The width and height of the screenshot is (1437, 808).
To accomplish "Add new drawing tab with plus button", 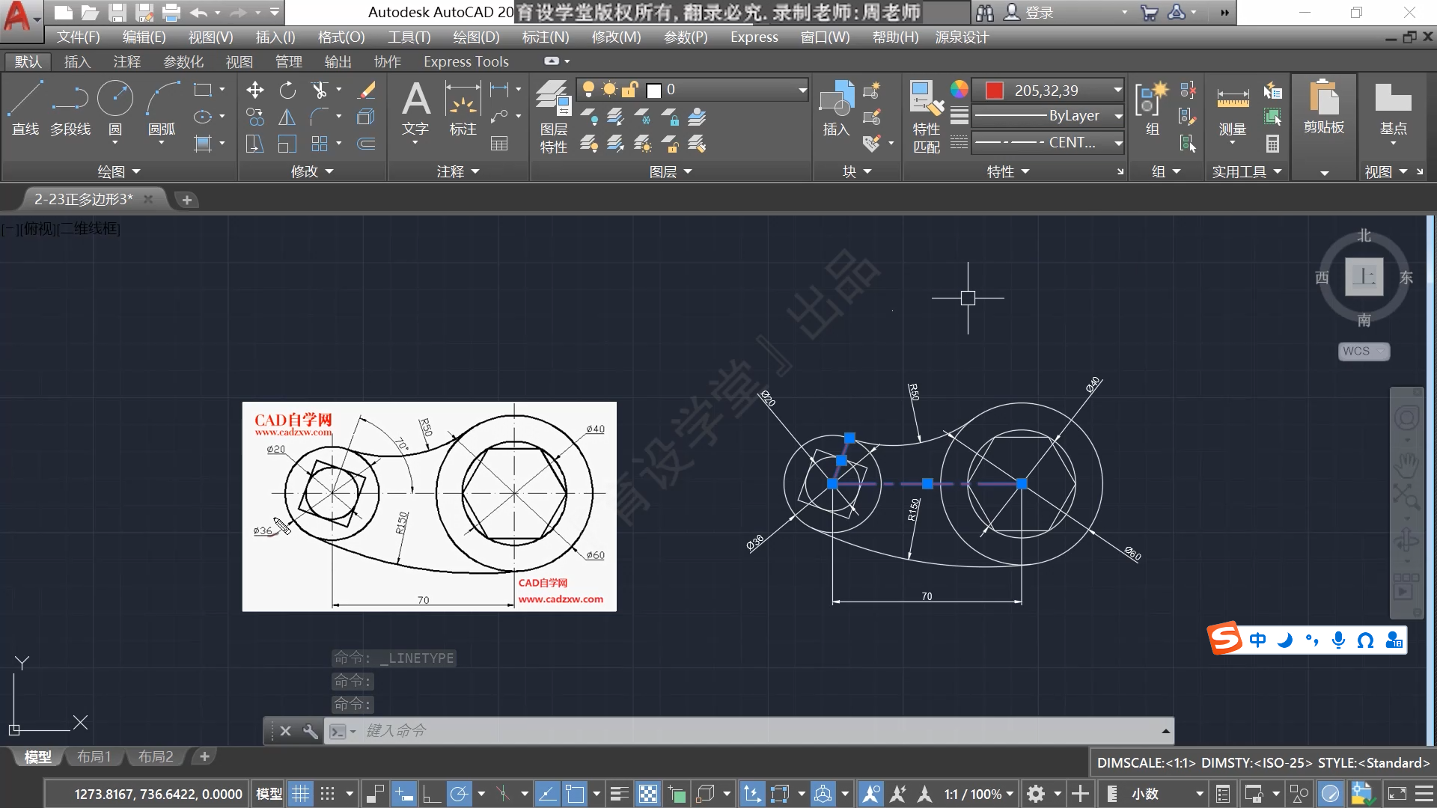I will click(187, 200).
